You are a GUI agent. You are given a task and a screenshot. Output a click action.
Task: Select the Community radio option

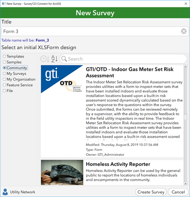click(15, 68)
